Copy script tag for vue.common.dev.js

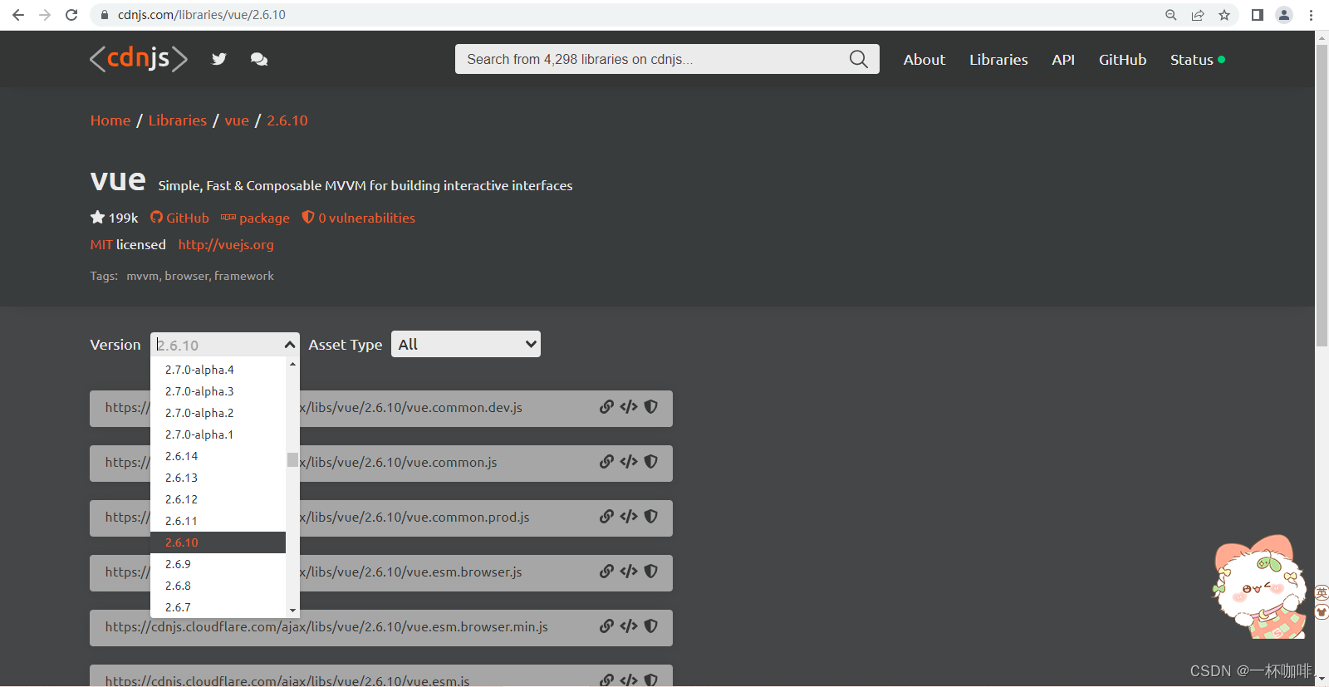(x=629, y=407)
